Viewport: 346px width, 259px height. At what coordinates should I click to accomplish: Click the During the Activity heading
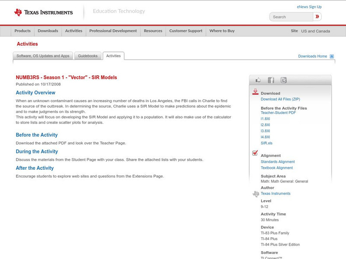[x=37, y=152]
